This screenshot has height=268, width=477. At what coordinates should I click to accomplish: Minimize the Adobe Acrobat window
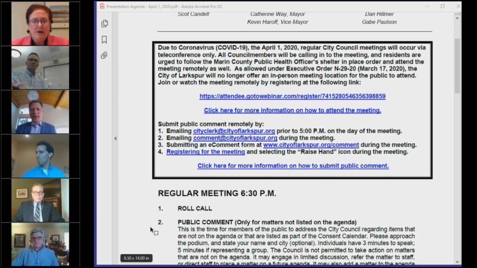coord(427,7)
